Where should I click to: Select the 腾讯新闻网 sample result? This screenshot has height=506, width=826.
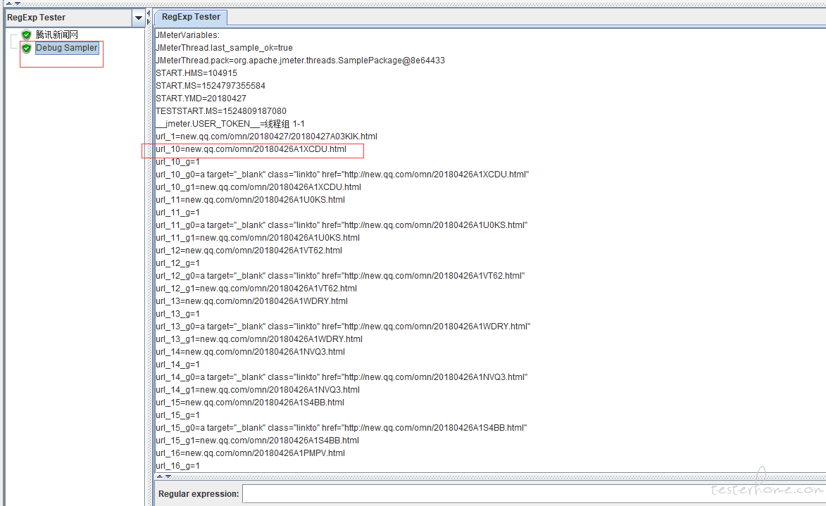coord(57,34)
